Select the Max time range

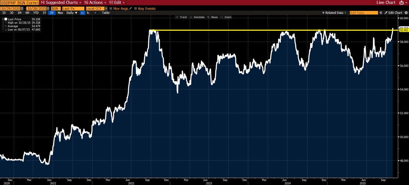[60, 13]
